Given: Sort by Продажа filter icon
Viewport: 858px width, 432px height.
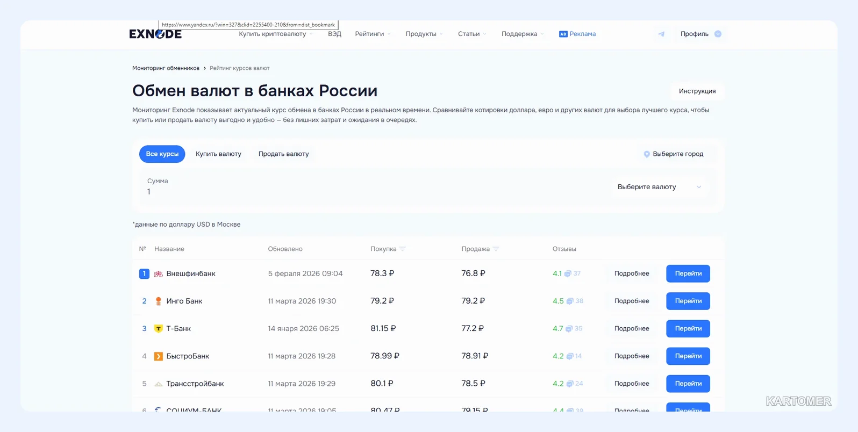Looking at the screenshot, I should click(496, 249).
